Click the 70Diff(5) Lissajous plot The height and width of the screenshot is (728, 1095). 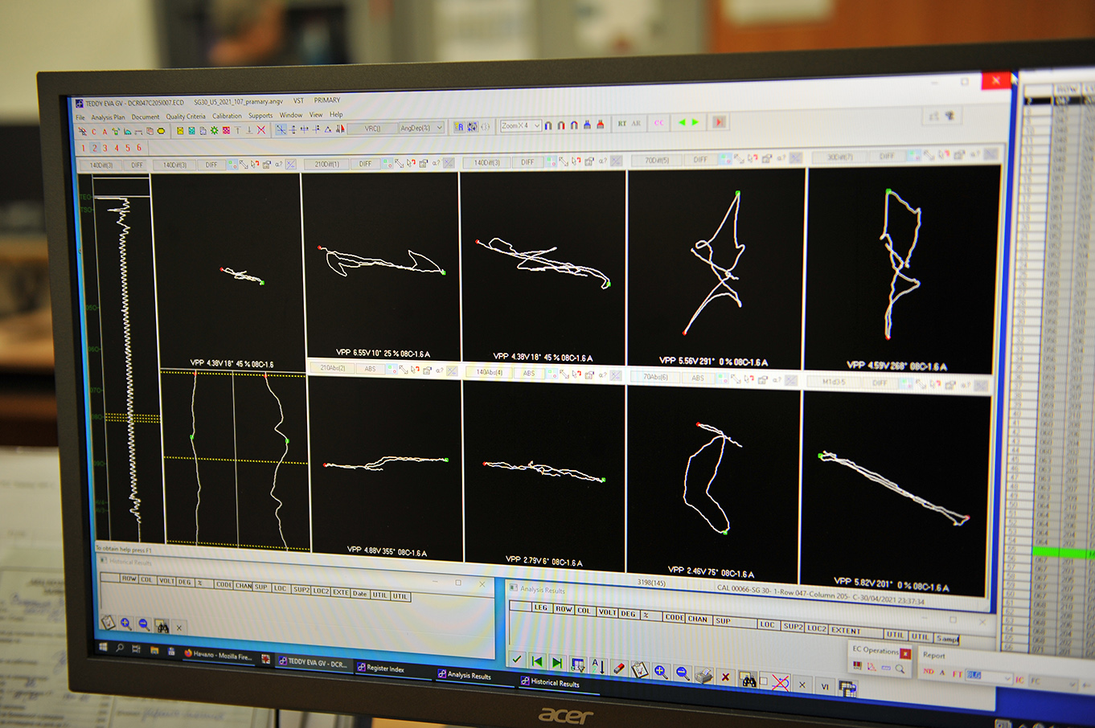[x=716, y=269]
